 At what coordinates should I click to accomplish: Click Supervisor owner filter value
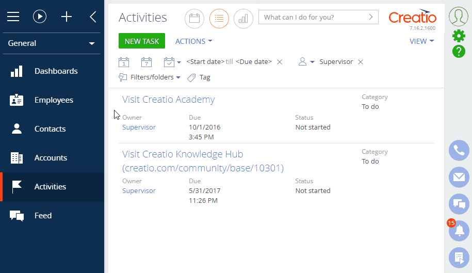tap(336, 62)
